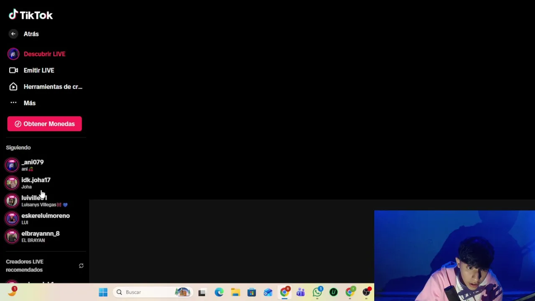Screen dimensions: 535x301
Task: Open eskereluimoreno's live avatar
Action: click(12, 219)
